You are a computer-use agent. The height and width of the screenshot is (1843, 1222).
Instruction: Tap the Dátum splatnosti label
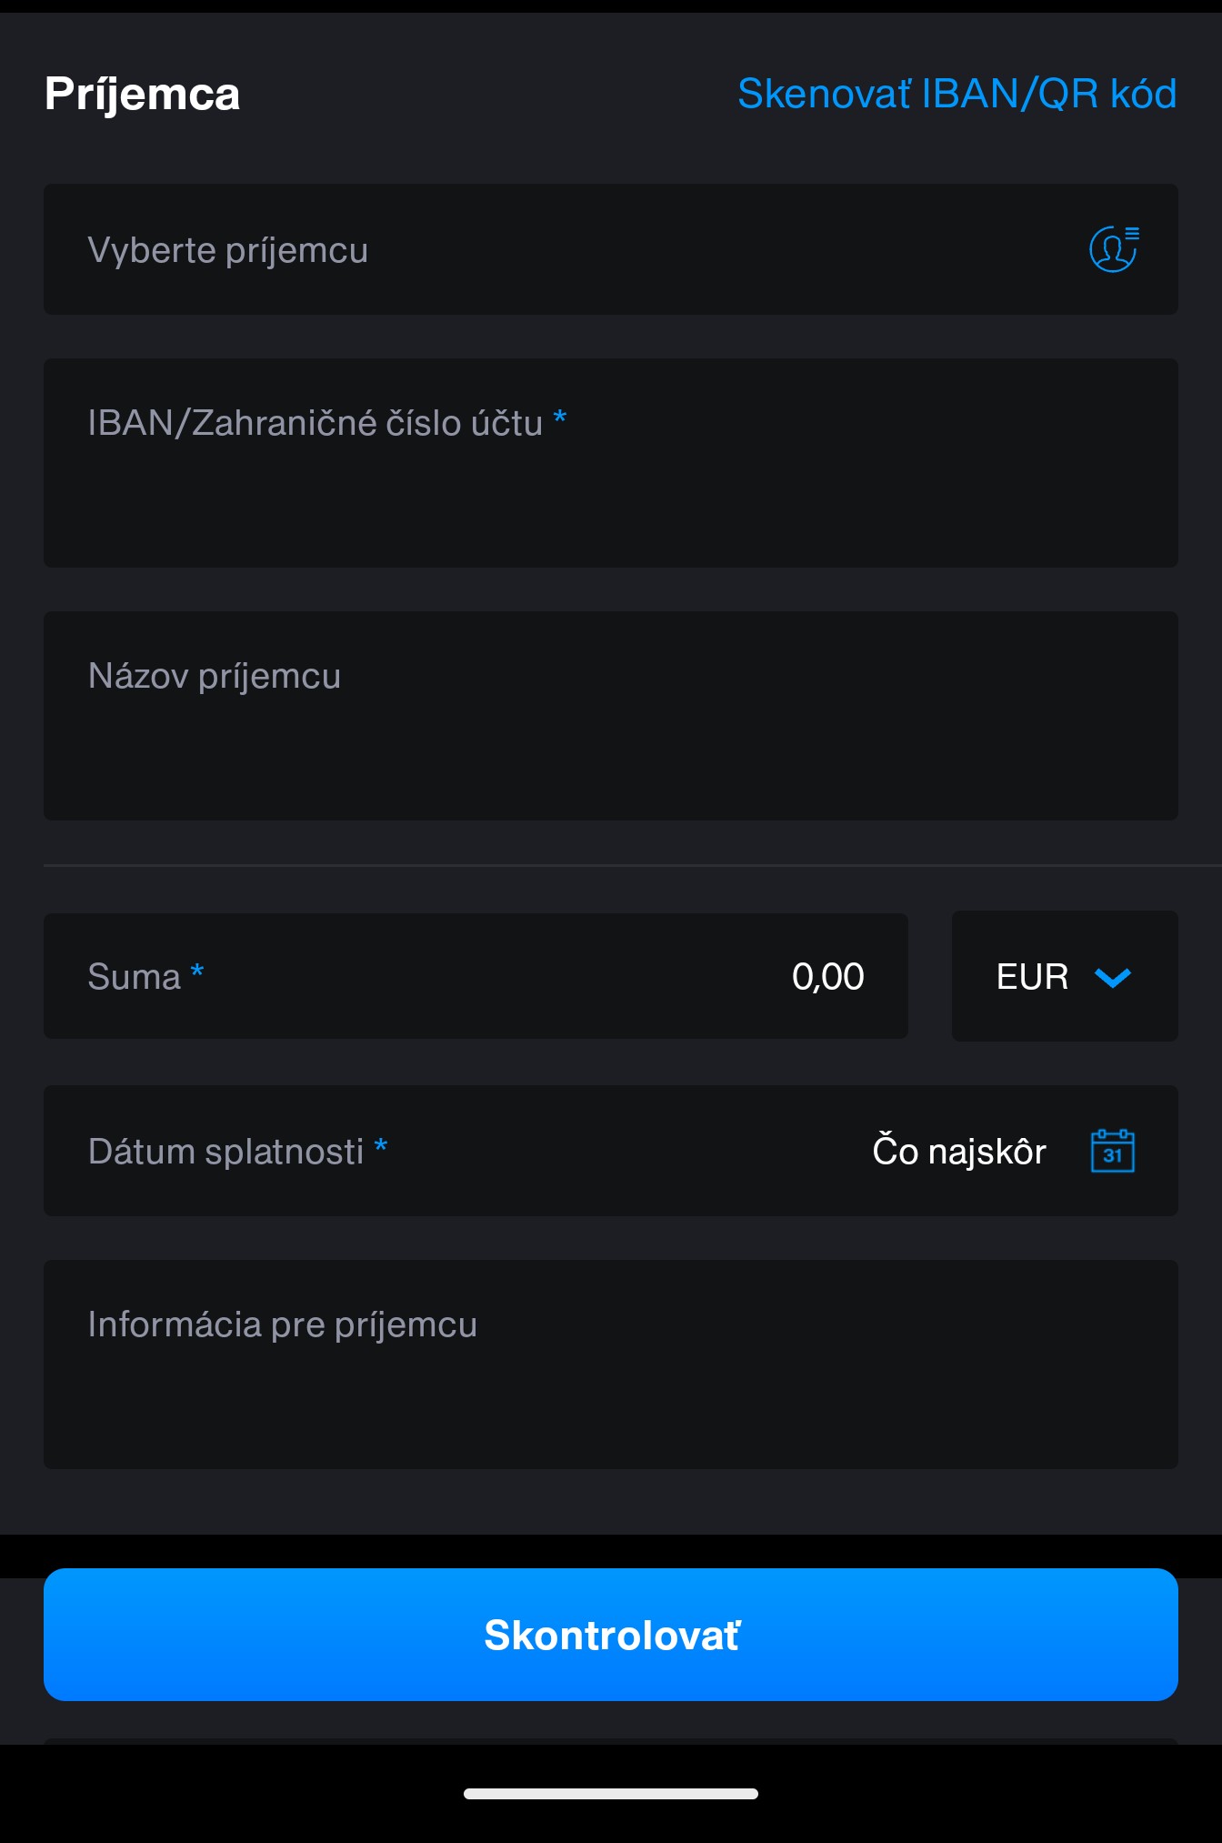(x=225, y=1152)
